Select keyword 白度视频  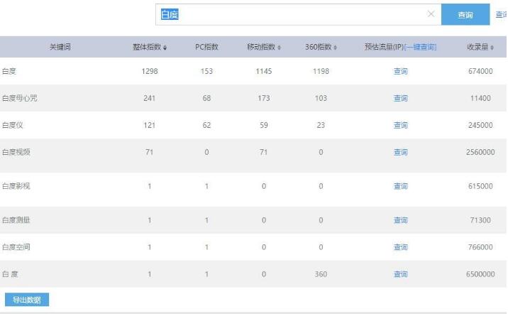tap(16, 152)
